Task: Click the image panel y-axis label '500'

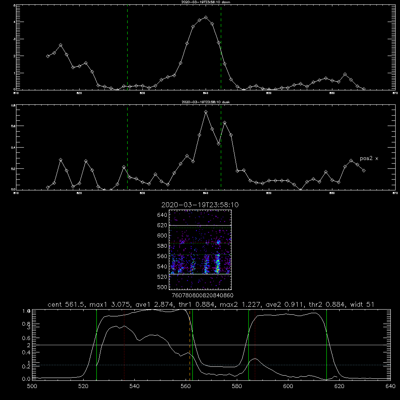Action: pyautogui.click(x=162, y=287)
